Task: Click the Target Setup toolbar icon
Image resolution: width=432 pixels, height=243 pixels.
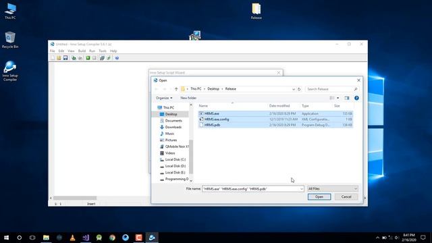Action: pos(102,58)
